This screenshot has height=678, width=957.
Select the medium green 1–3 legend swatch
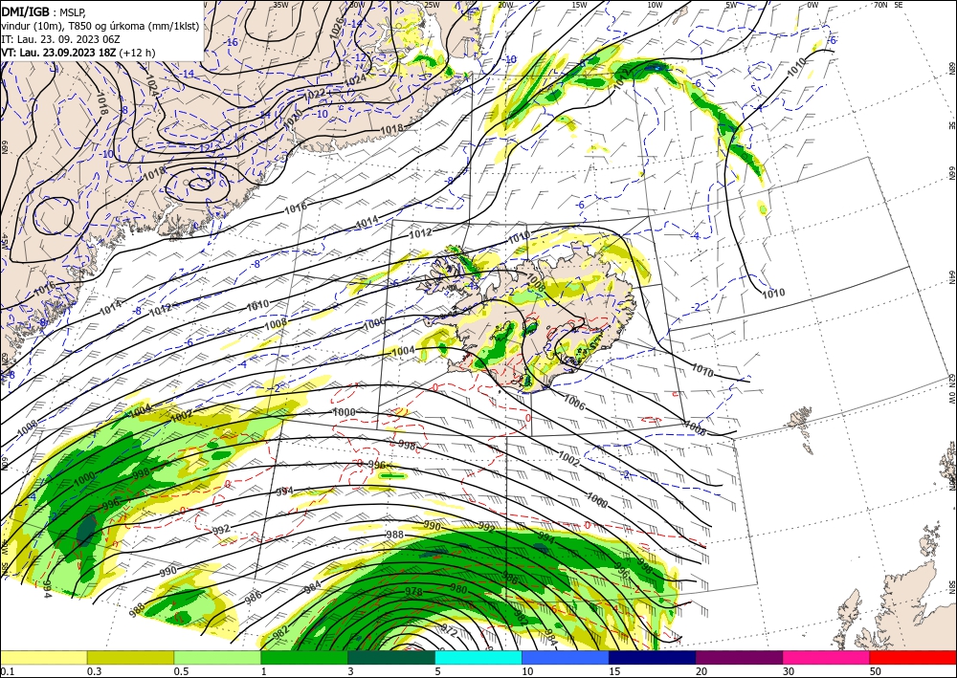[304, 657]
